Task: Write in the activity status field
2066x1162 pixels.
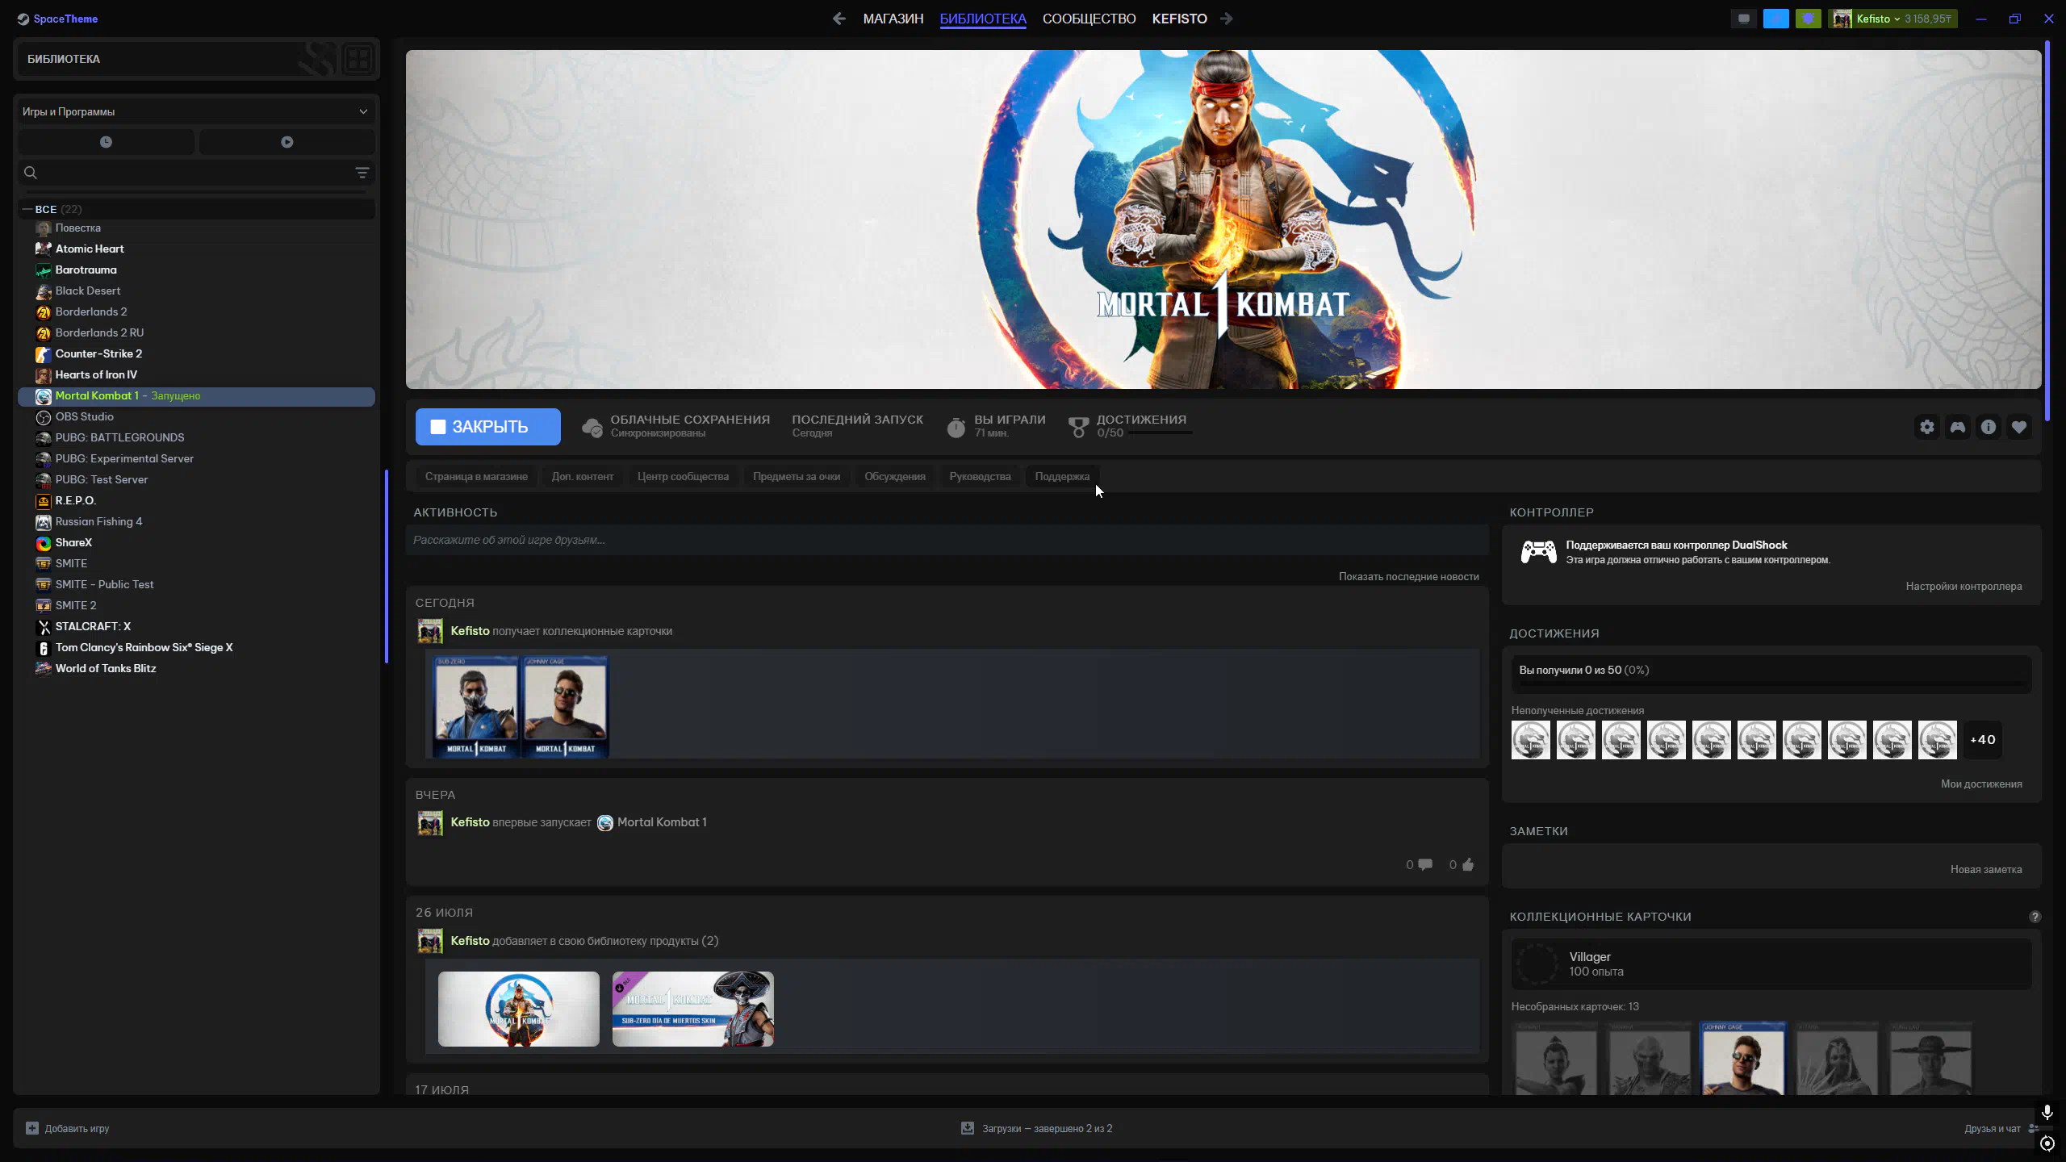Action: point(947,540)
